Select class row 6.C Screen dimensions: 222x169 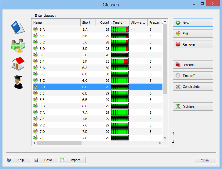coord(98,81)
